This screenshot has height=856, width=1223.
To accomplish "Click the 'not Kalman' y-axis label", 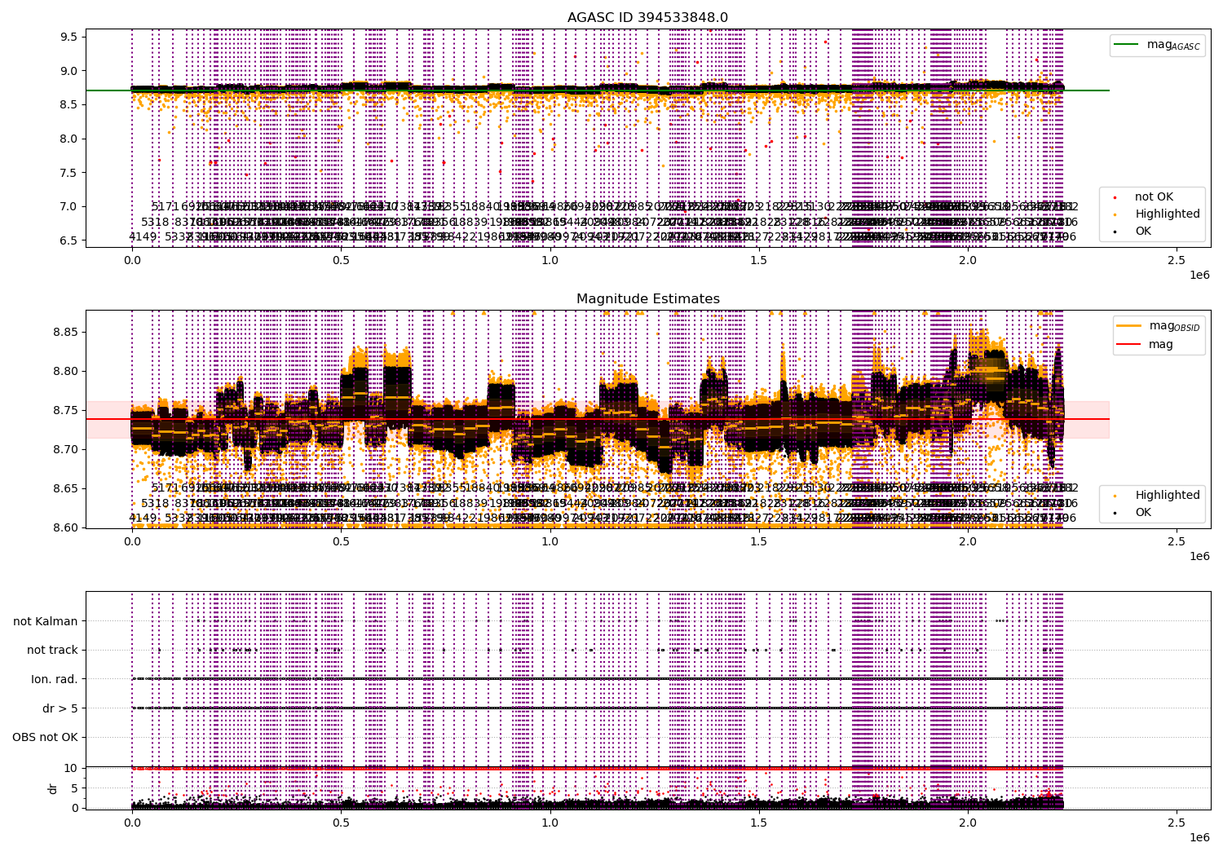I will pyautogui.click(x=46, y=621).
